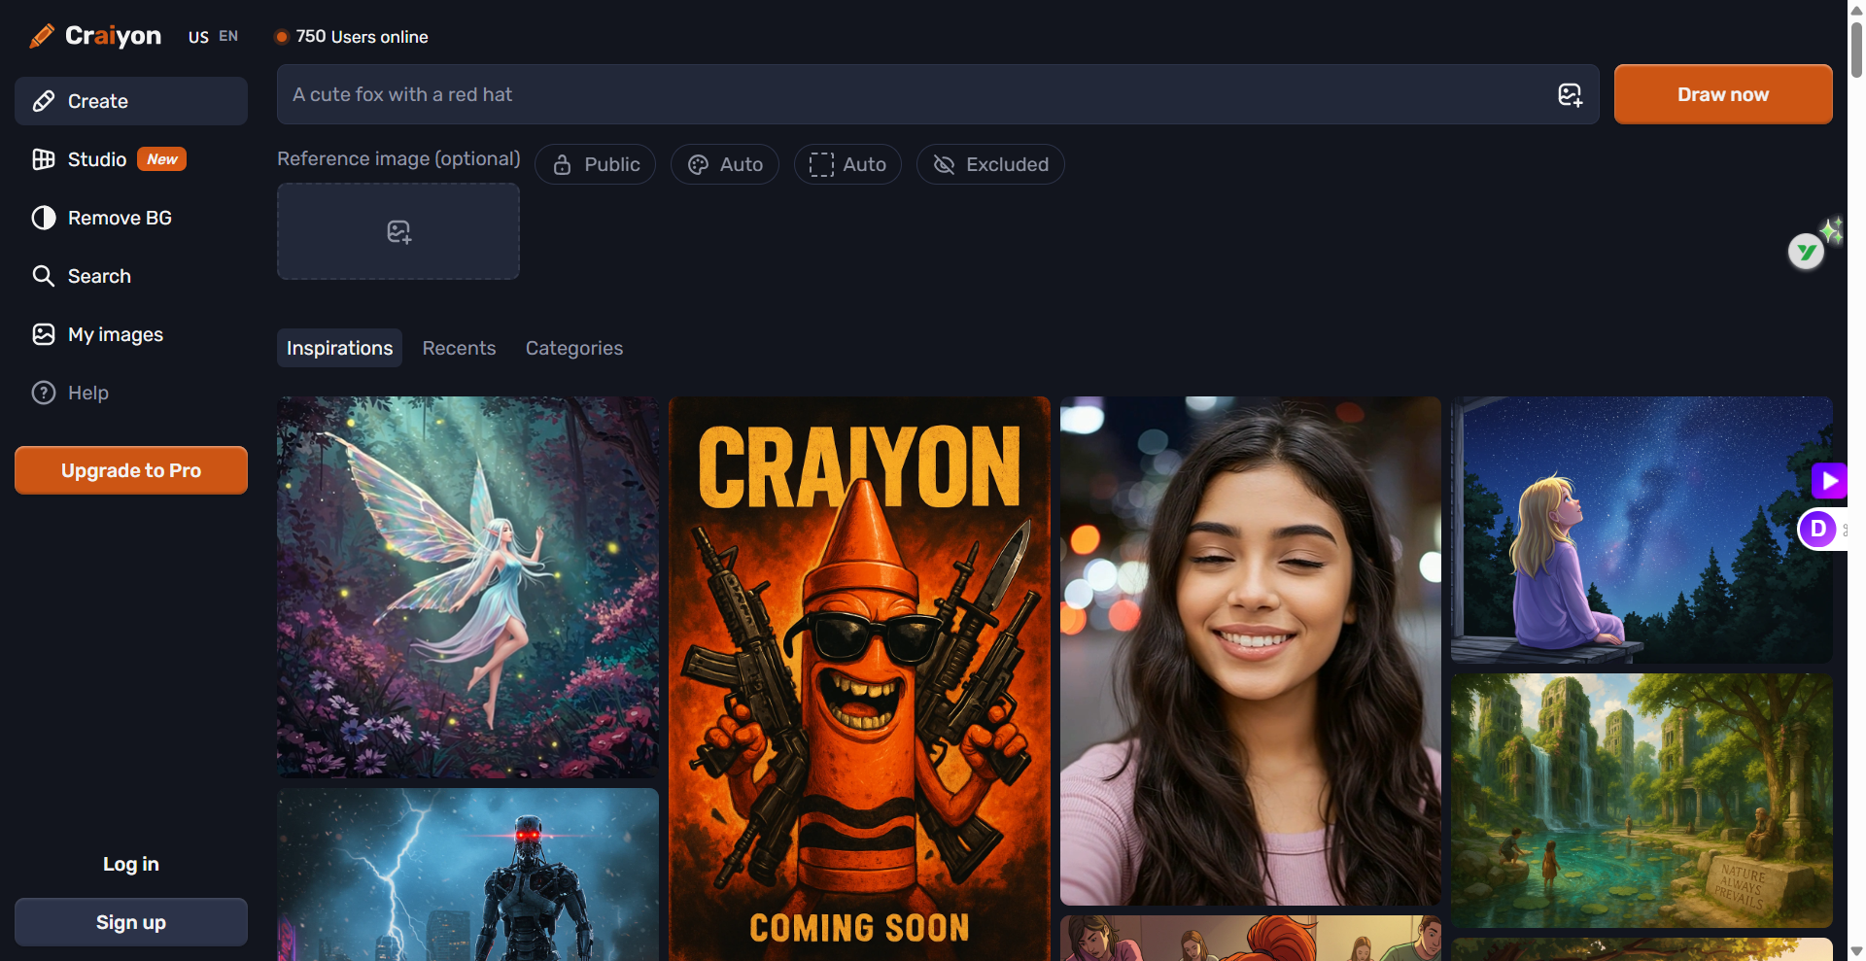This screenshot has width=1866, height=961.
Task: Click the orange New badge next to Studio
Action: tap(161, 159)
